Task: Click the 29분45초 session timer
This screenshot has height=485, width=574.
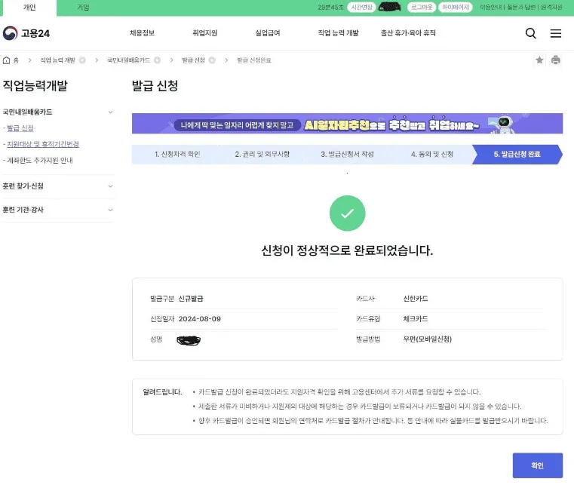Action: coord(330,8)
